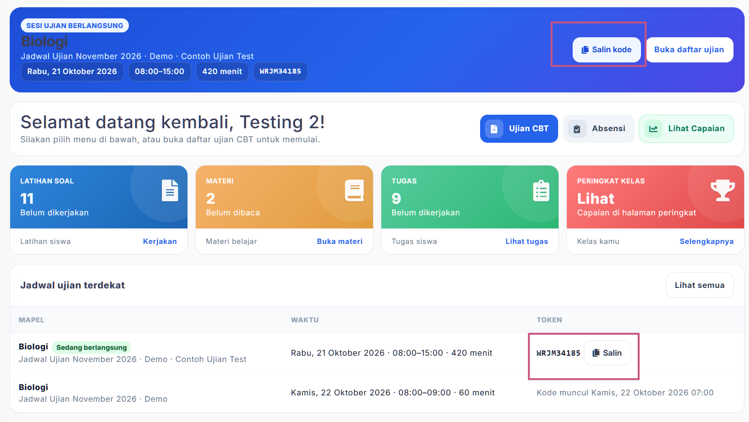Click the Rabu, 21 Oktober 2026 date chip
This screenshot has height=422, width=749.
(72, 72)
